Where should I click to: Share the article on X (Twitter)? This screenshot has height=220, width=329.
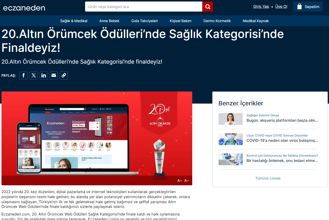pyautogui.click(x=34, y=75)
